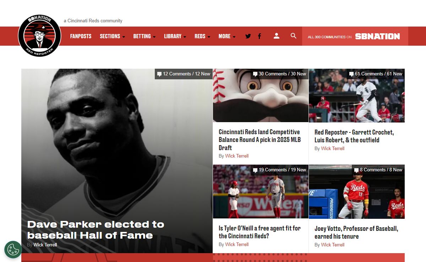Screen dimensions: 426x262
Task: Expand the Library dropdown menu
Action: coord(175,36)
